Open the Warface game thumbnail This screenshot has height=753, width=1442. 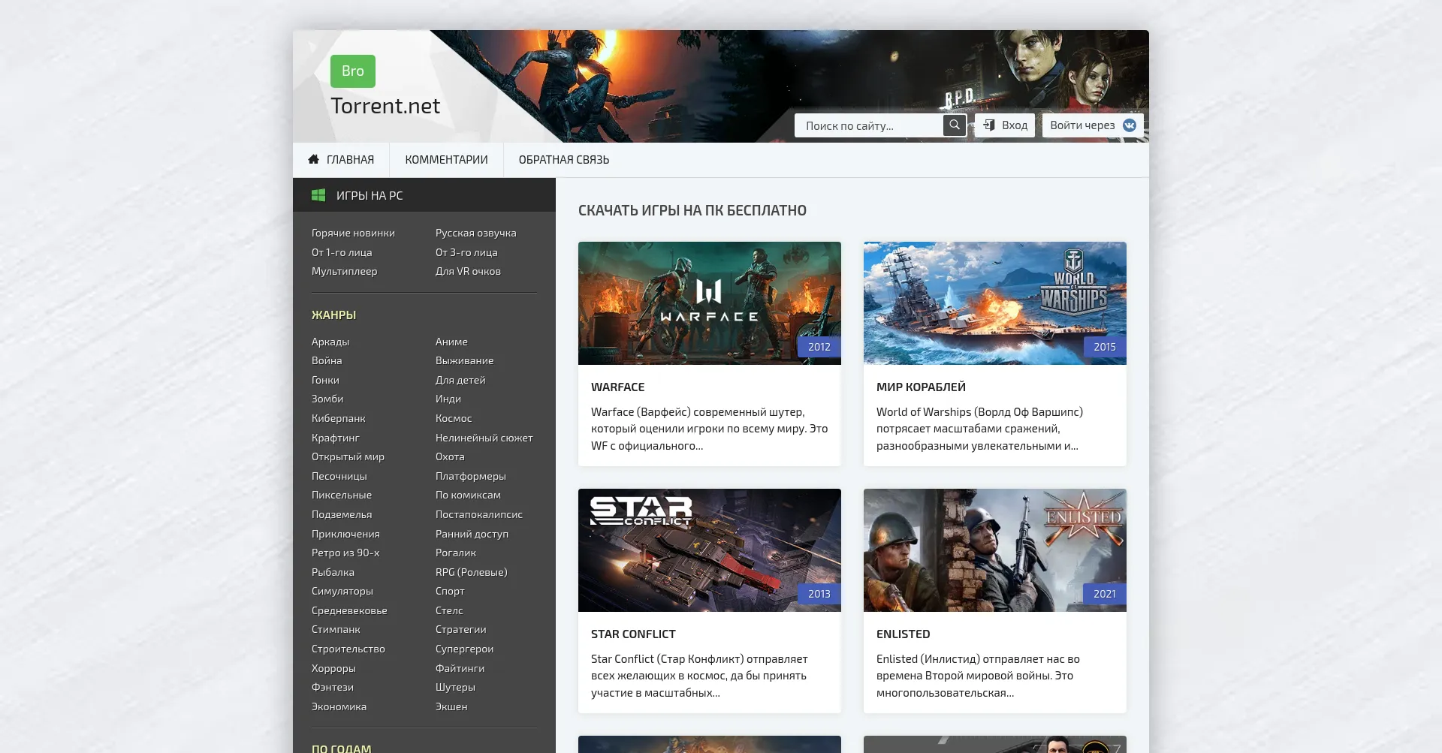click(x=710, y=303)
